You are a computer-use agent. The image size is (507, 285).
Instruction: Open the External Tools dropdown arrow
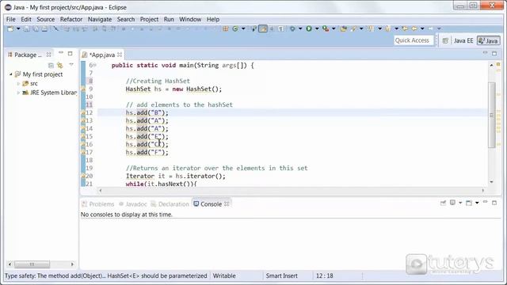[x=334, y=28]
